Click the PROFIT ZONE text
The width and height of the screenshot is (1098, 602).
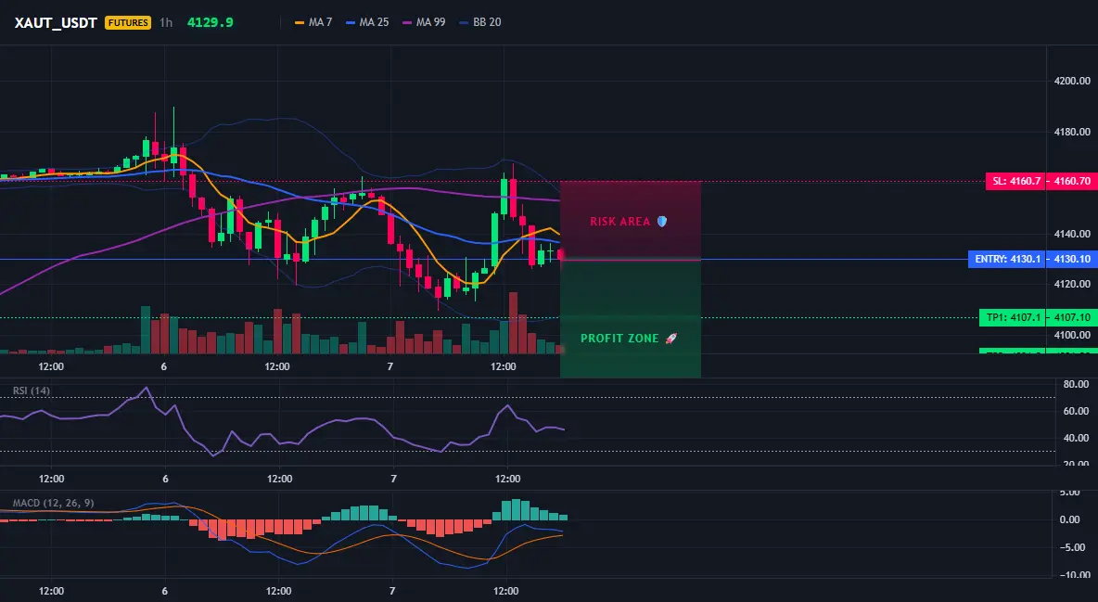pos(619,339)
